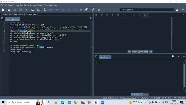
Task: Open the Source menu
Action: (17, 5)
